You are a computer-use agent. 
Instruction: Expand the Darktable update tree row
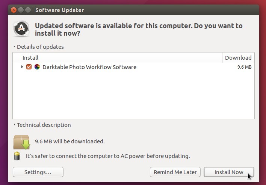22,67
